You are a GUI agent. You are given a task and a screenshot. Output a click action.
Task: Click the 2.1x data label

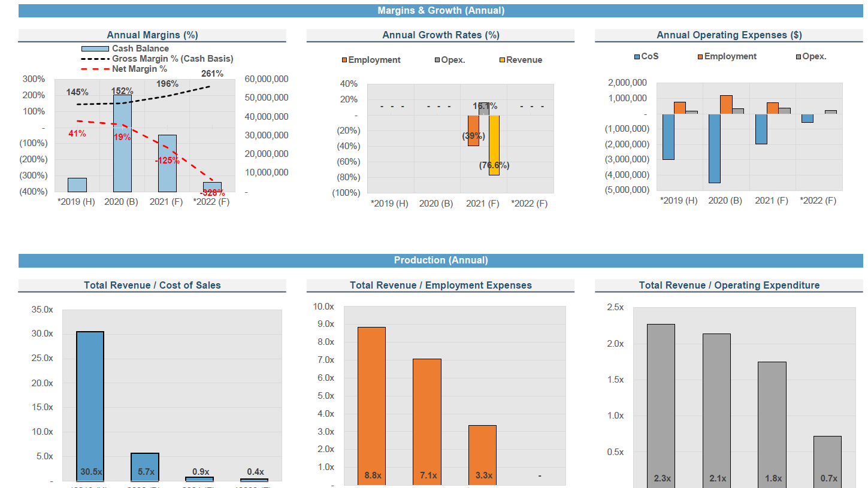tap(718, 478)
